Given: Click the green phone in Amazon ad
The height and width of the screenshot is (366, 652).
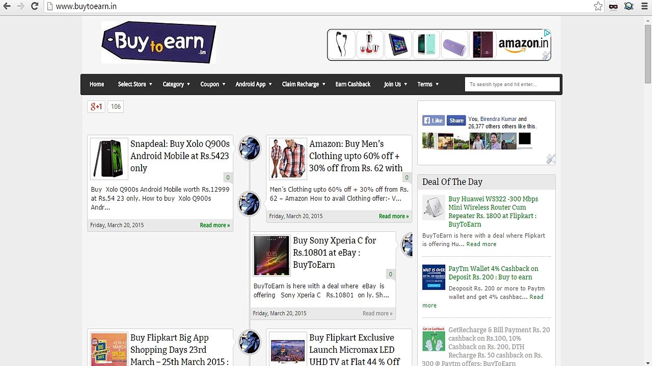Looking at the screenshot, I should tap(426, 44).
